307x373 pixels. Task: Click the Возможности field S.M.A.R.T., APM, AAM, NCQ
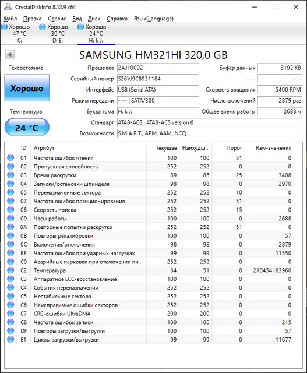(x=210, y=133)
